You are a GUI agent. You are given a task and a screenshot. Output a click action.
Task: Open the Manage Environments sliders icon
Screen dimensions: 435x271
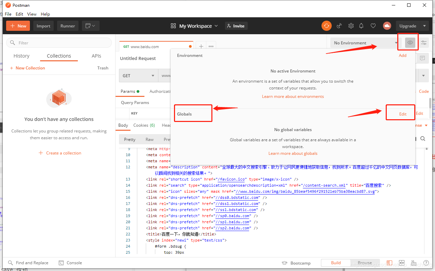click(x=424, y=43)
